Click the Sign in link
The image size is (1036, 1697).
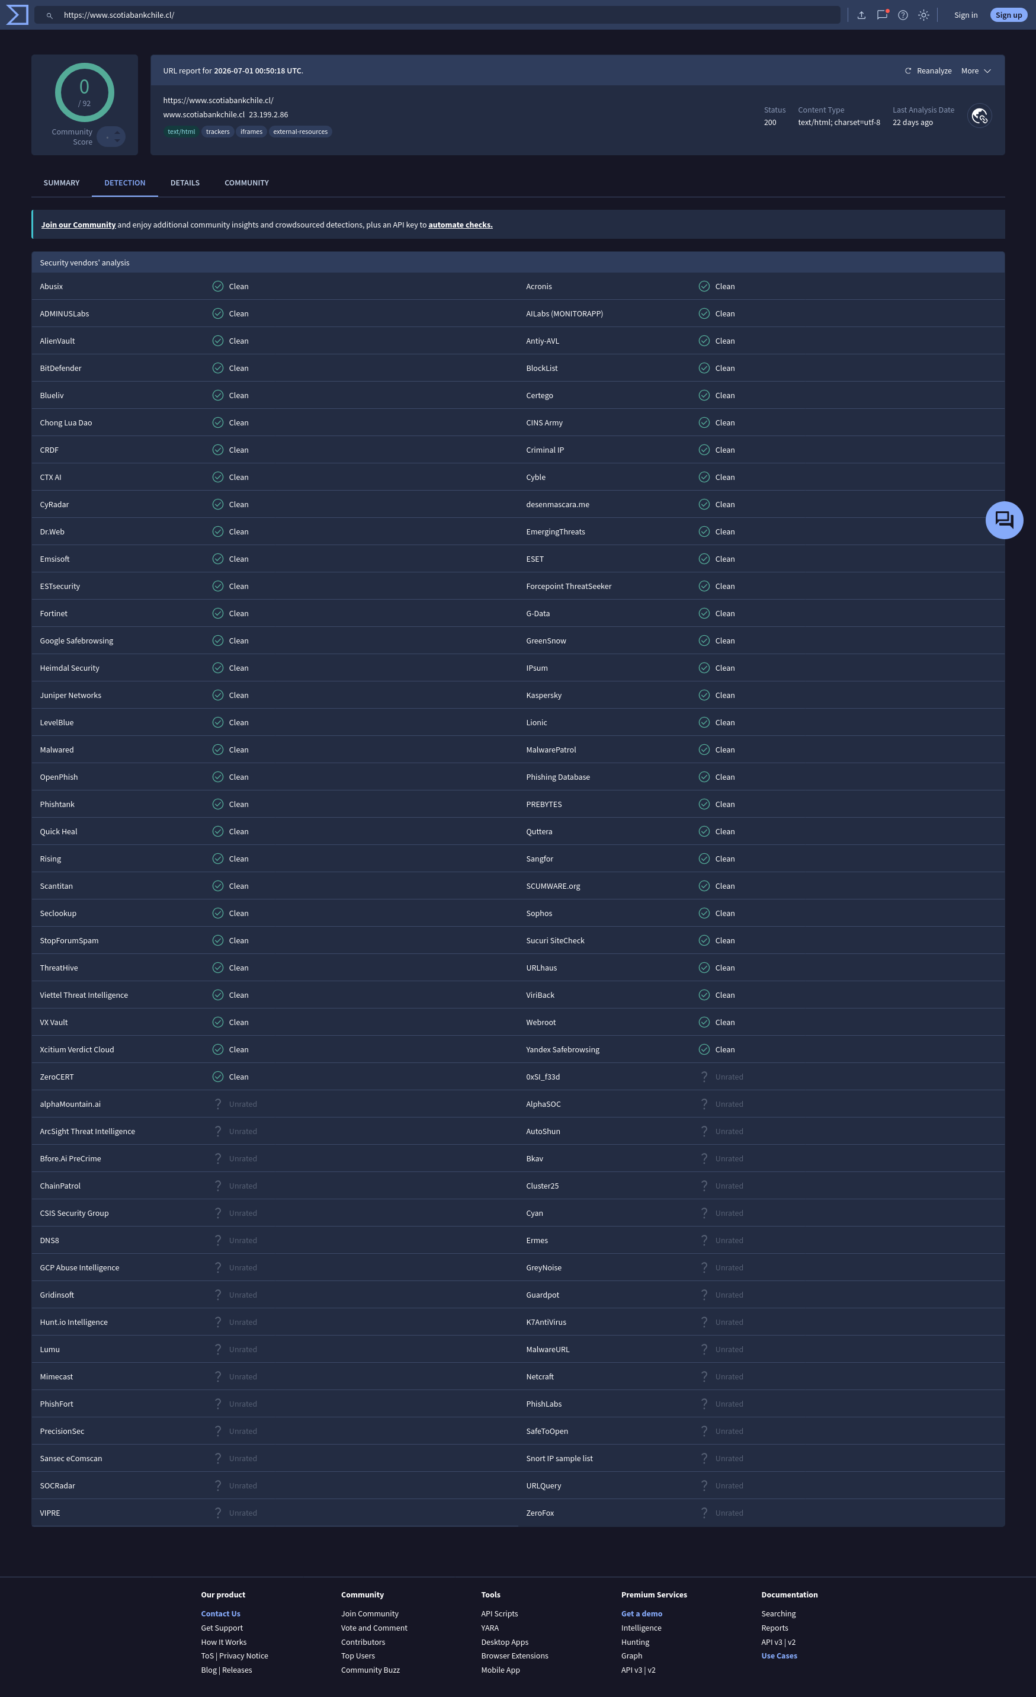pyautogui.click(x=966, y=15)
